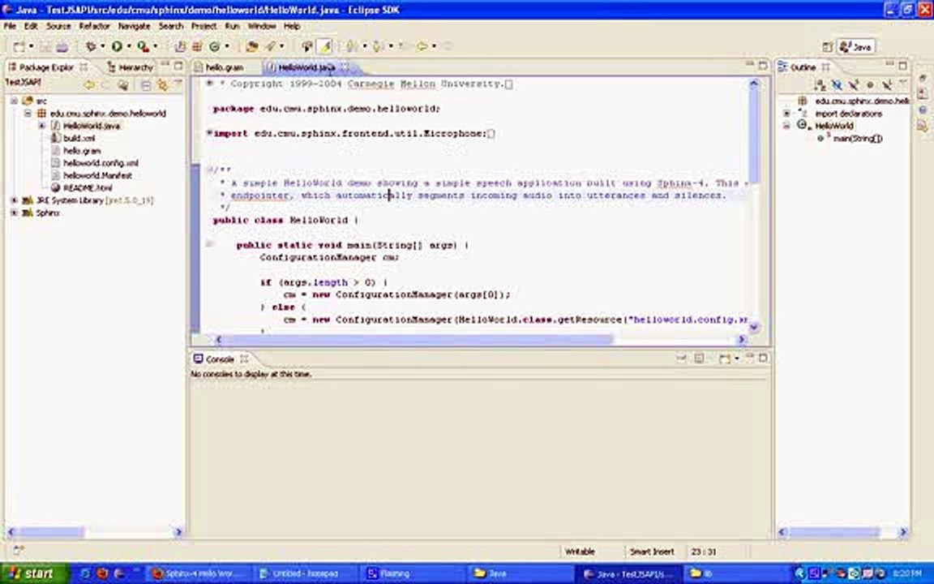Screen dimensions: 934x584
Task: Expand the Sphinx library node
Action: click(x=14, y=213)
